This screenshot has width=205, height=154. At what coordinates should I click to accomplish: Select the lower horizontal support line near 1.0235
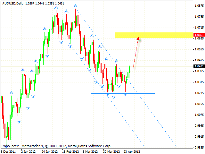pos(141,93)
